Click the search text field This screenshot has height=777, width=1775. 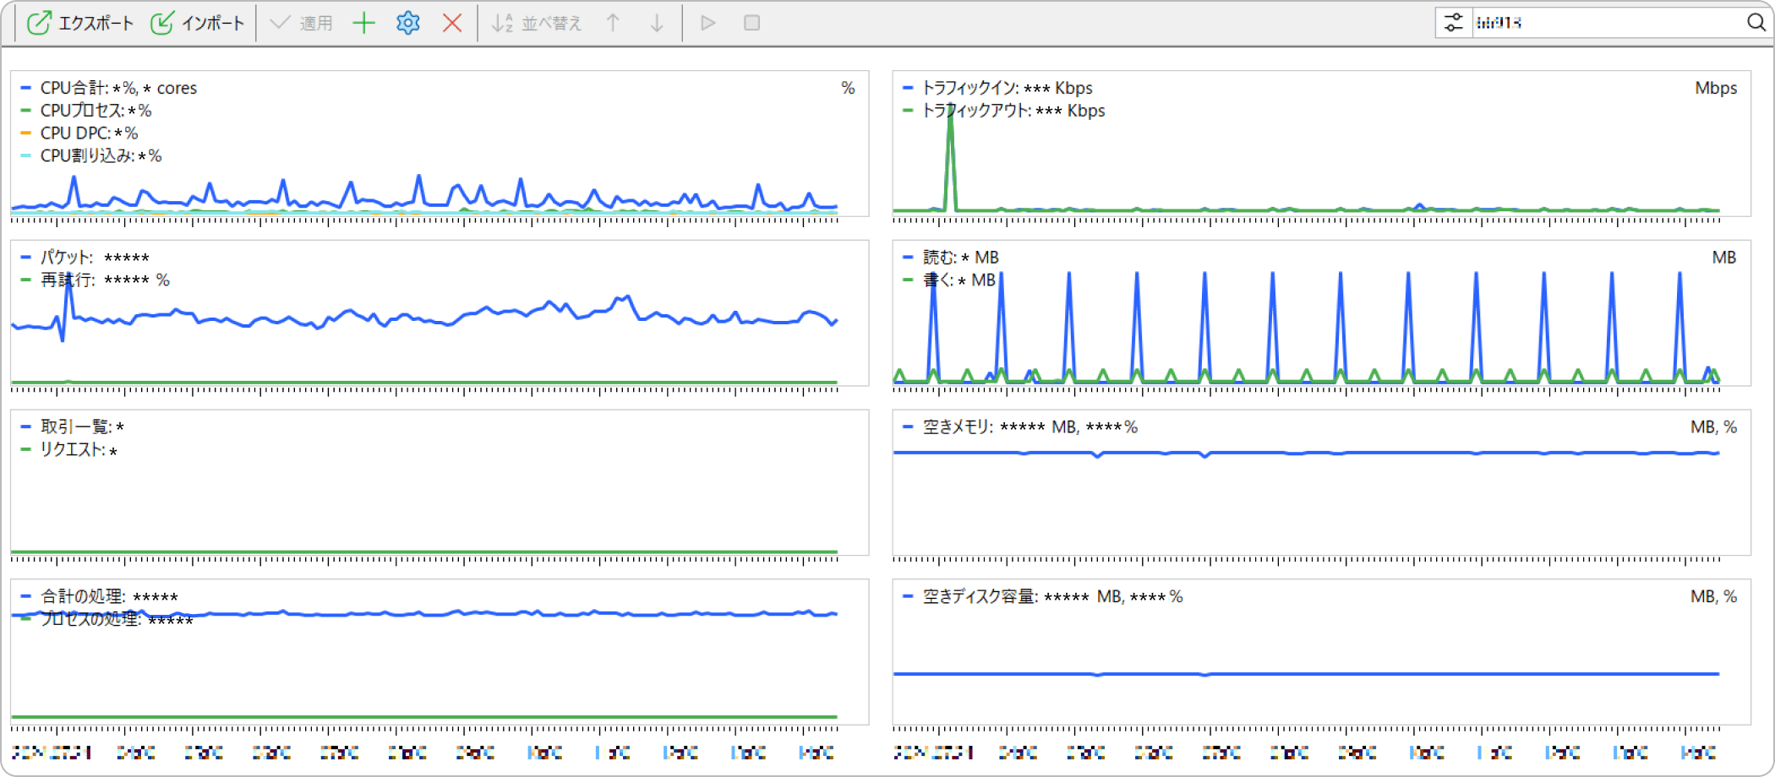1606,23
